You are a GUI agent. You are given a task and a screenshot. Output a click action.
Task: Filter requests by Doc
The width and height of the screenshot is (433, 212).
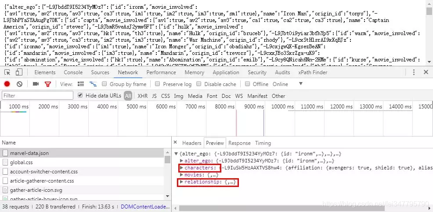click(x=226, y=96)
